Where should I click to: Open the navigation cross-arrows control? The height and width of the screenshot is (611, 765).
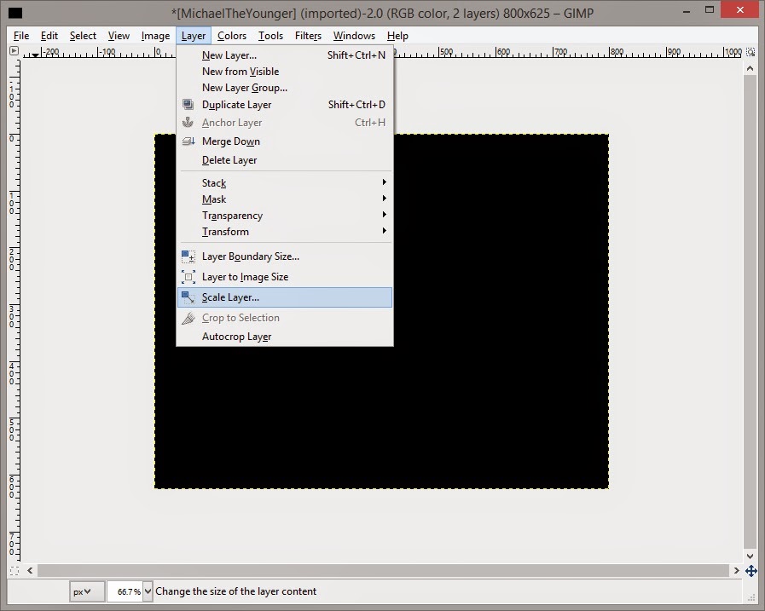click(751, 571)
